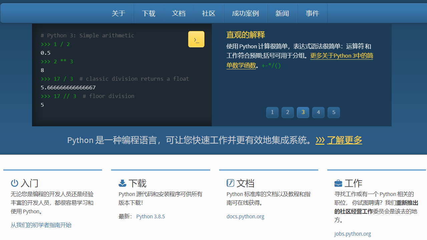Open 从我们的初学者指南开始 link
427x240 pixels.
(41, 225)
